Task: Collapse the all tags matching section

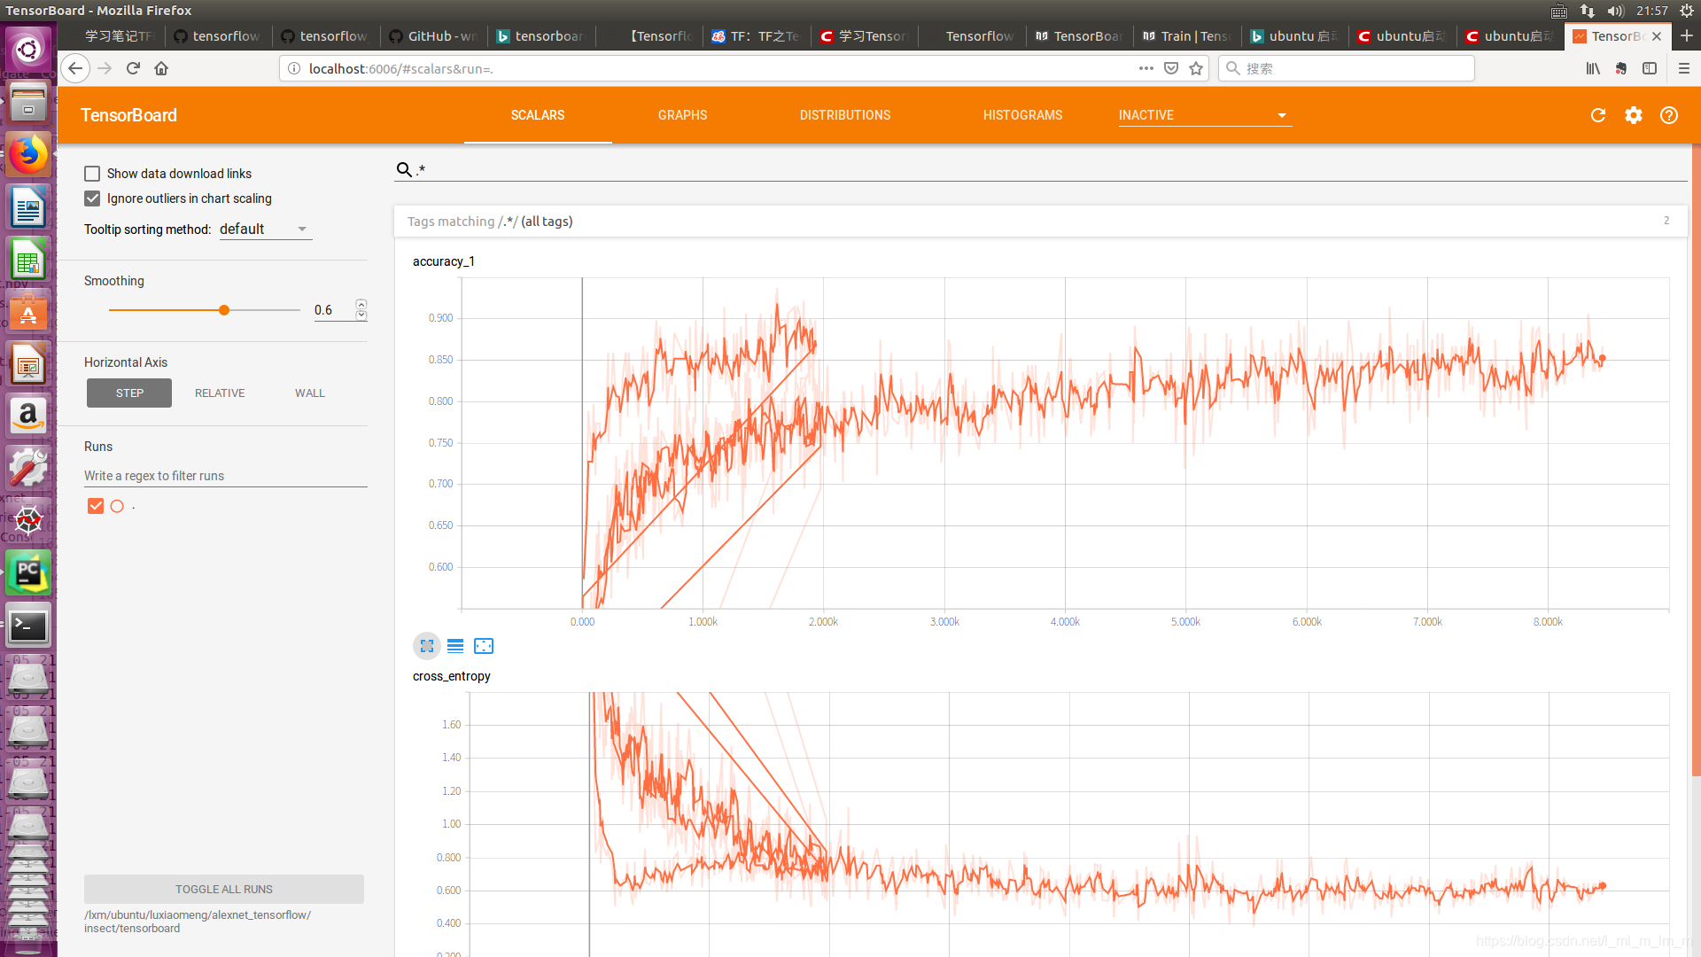Action: 1040,222
